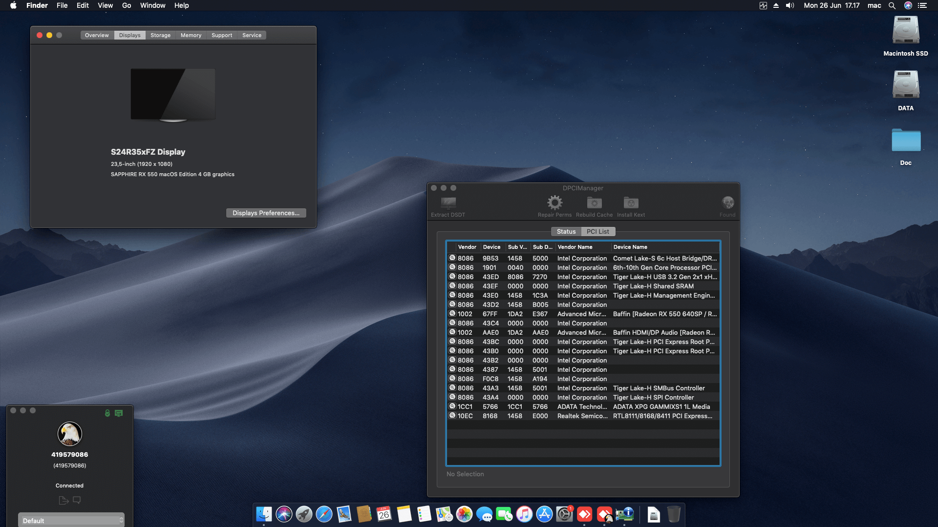Open the Go menu

(127, 5)
